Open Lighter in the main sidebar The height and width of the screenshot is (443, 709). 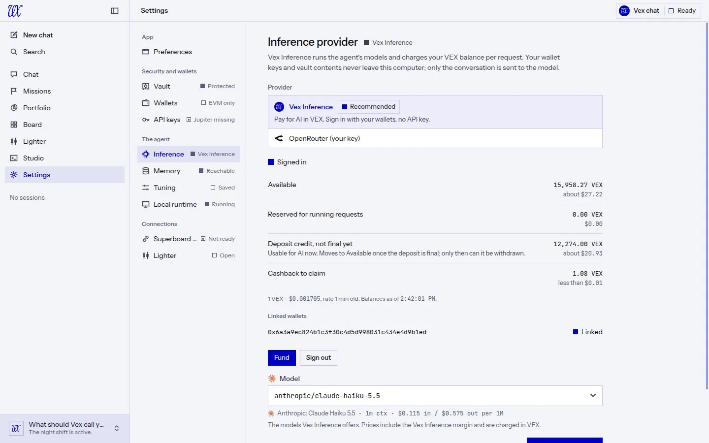click(64, 141)
